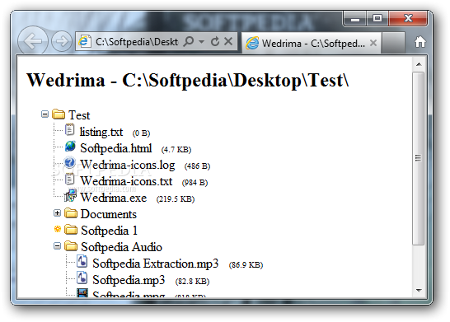Click the Softpedia.mp3 audio file icon

coord(82,278)
